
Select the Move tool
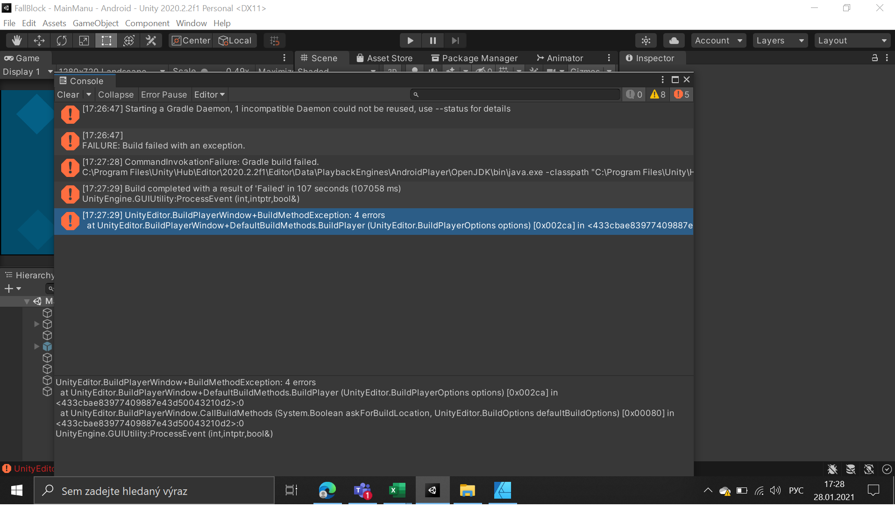[x=39, y=41]
